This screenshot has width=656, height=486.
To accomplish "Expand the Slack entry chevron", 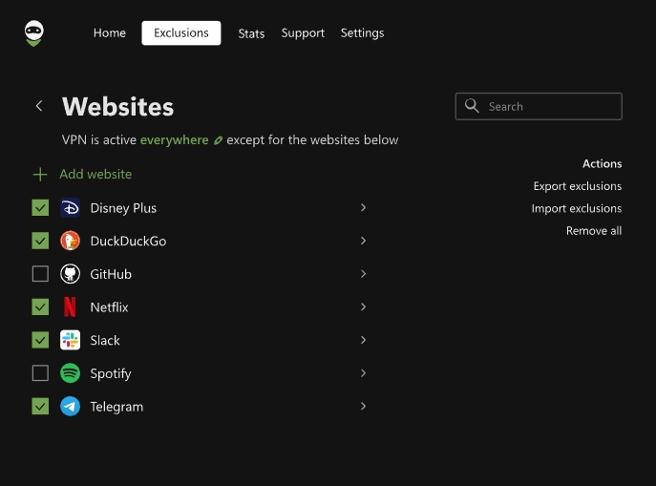I will [x=363, y=340].
